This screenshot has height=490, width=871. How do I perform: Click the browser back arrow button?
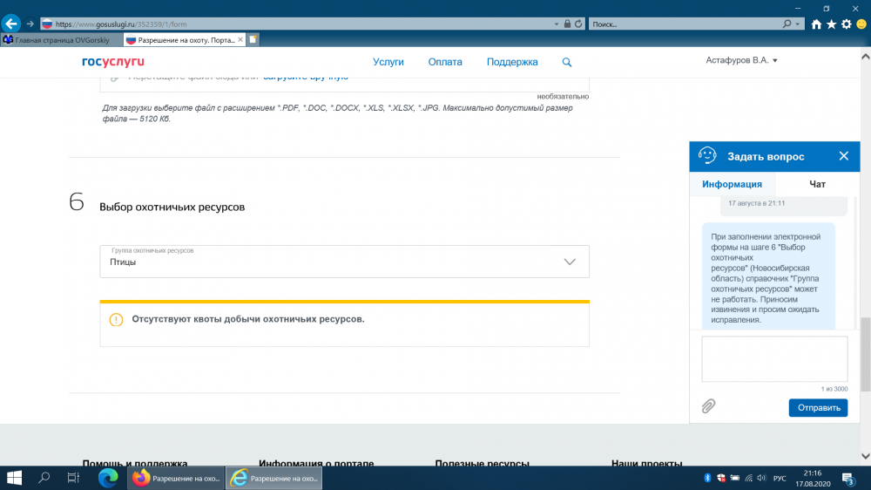11,24
